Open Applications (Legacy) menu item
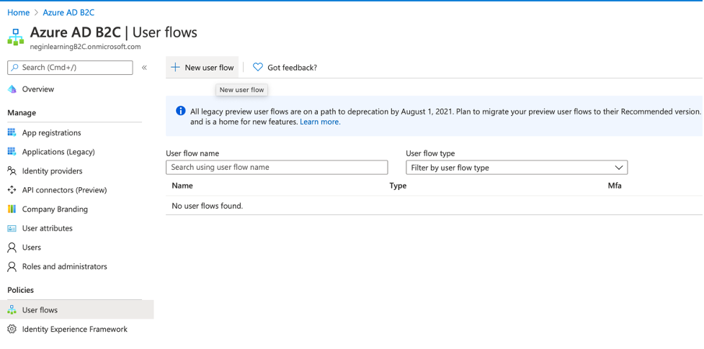Viewport: 704px width, 349px height. click(58, 152)
